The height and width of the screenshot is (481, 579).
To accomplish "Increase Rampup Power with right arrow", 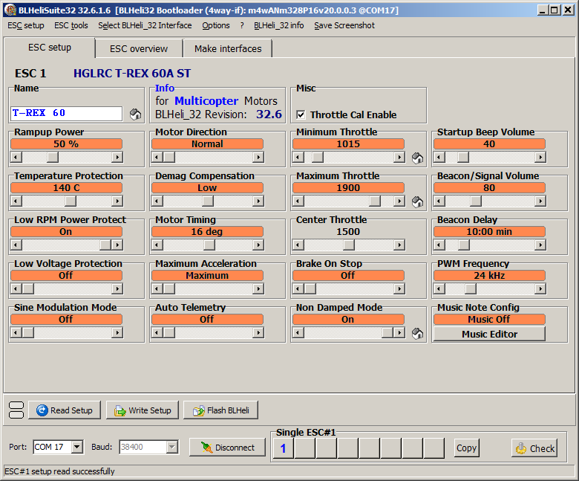I will tap(117, 158).
